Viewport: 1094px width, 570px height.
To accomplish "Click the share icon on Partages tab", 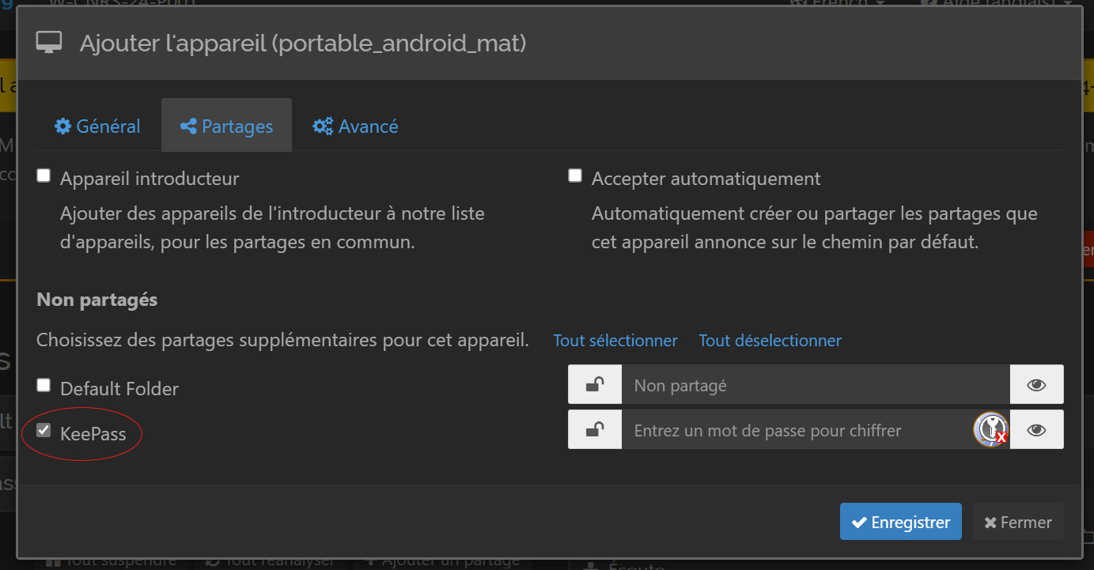I will (x=188, y=126).
